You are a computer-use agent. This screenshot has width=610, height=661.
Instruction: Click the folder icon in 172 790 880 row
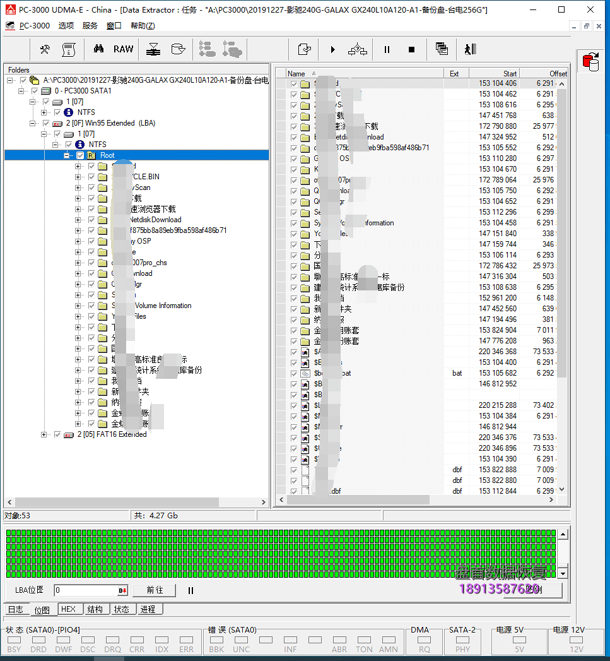point(305,127)
